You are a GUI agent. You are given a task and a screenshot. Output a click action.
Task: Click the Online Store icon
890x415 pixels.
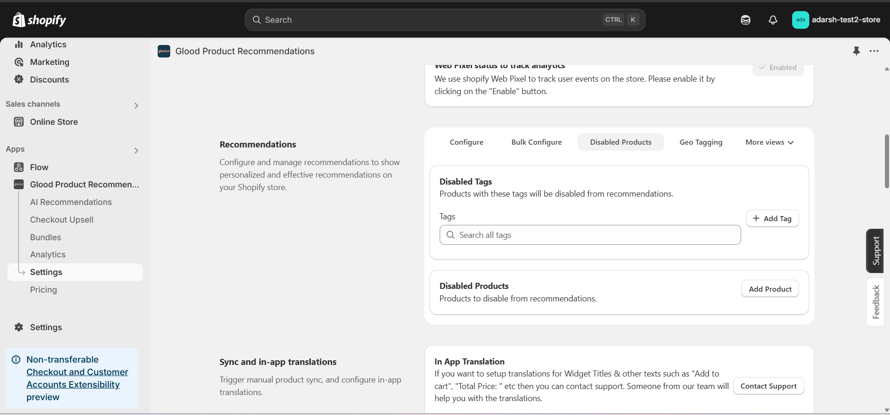pos(19,122)
